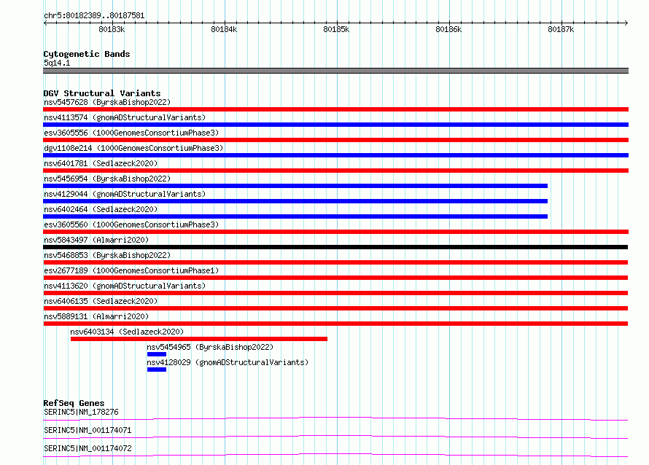This screenshot has height=465, width=649.
Task: Click the magenta gene line under SERINC5|NM_001174071
Action: point(335,437)
